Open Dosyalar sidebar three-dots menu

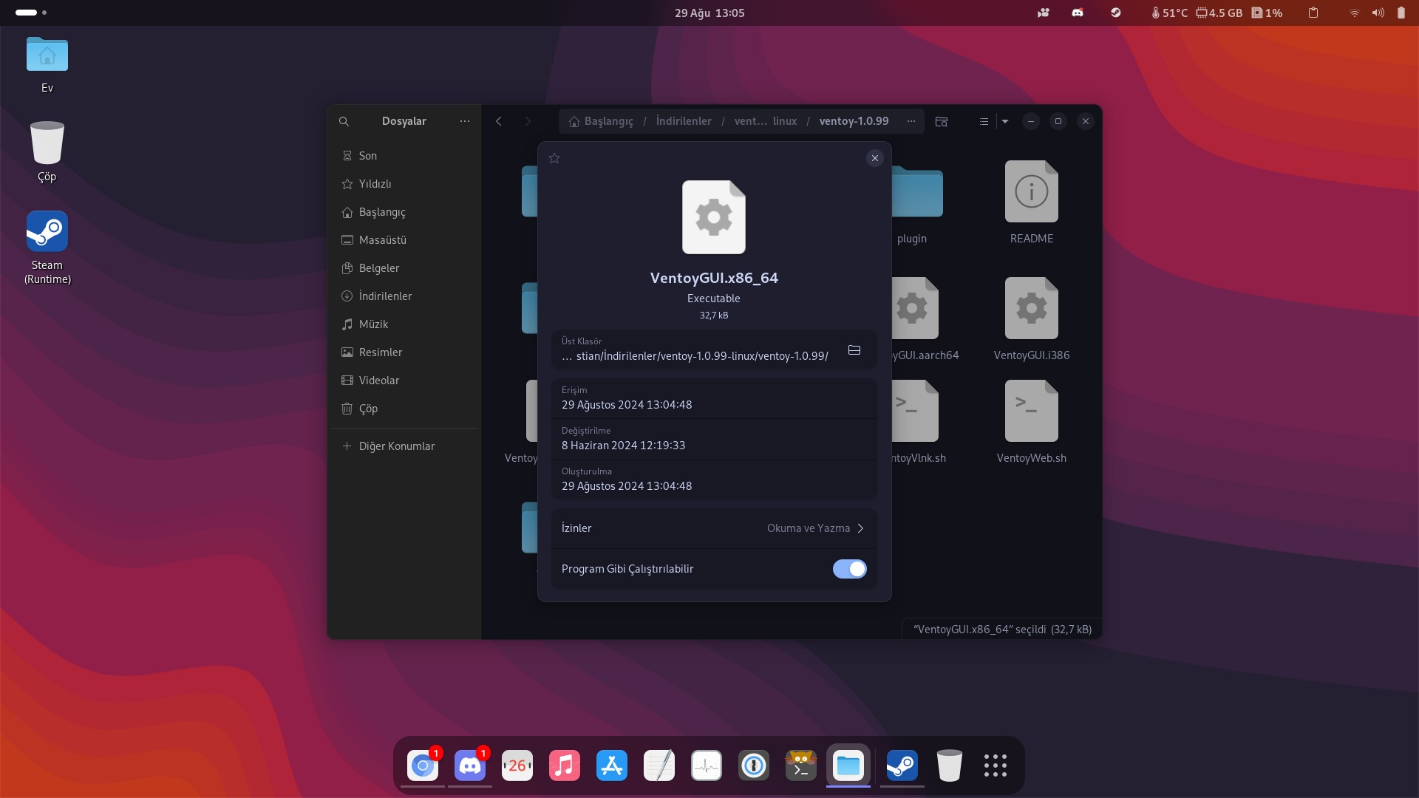pyautogui.click(x=464, y=121)
